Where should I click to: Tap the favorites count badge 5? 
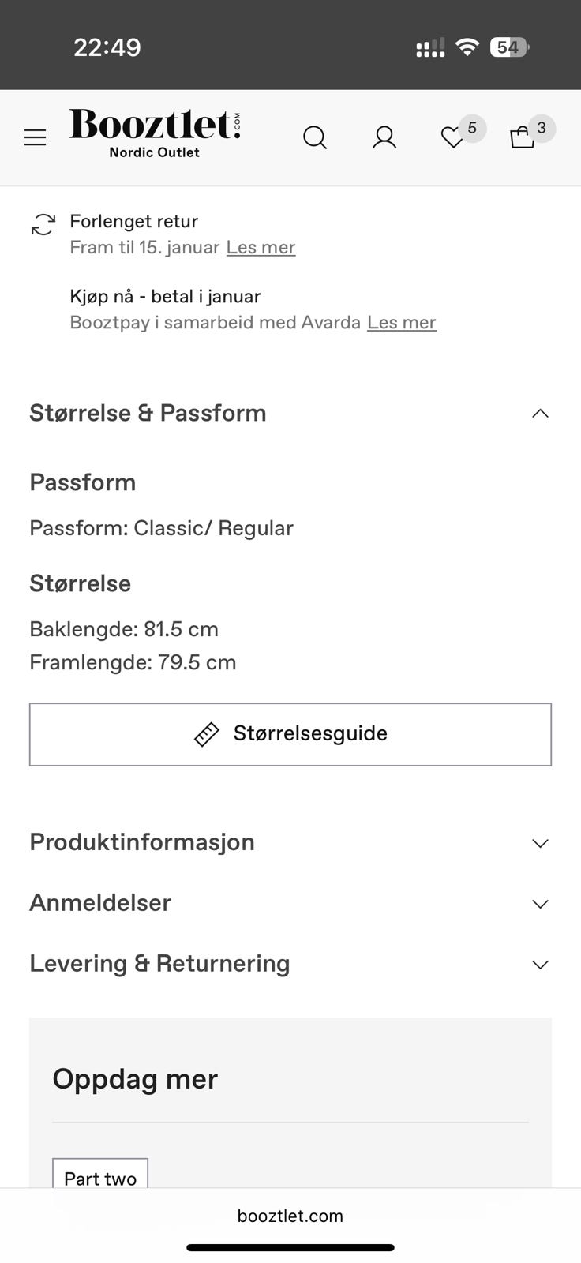pyautogui.click(x=472, y=128)
